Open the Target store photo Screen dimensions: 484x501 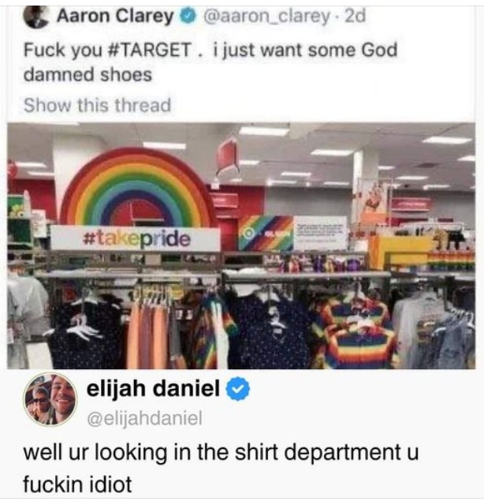241,245
